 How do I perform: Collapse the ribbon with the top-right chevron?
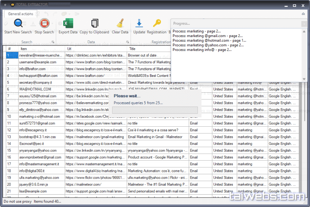(303, 14)
